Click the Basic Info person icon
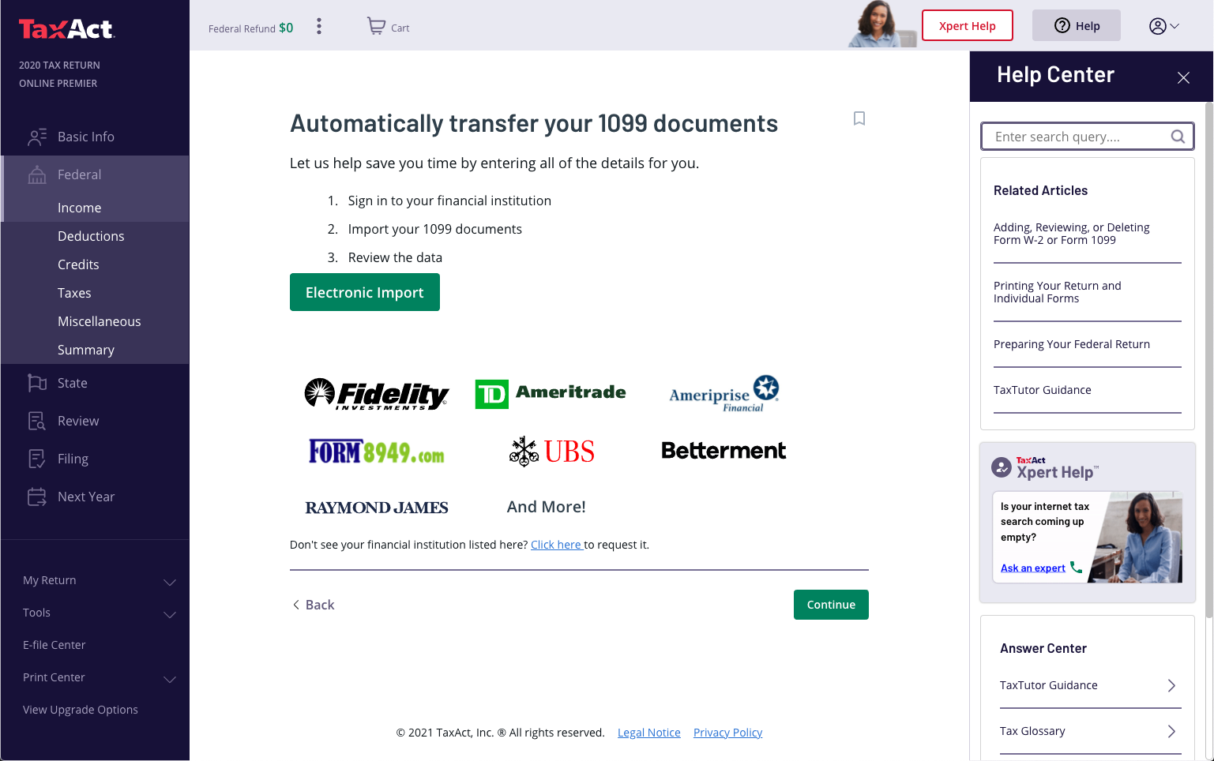The image size is (1214, 761). pos(37,137)
